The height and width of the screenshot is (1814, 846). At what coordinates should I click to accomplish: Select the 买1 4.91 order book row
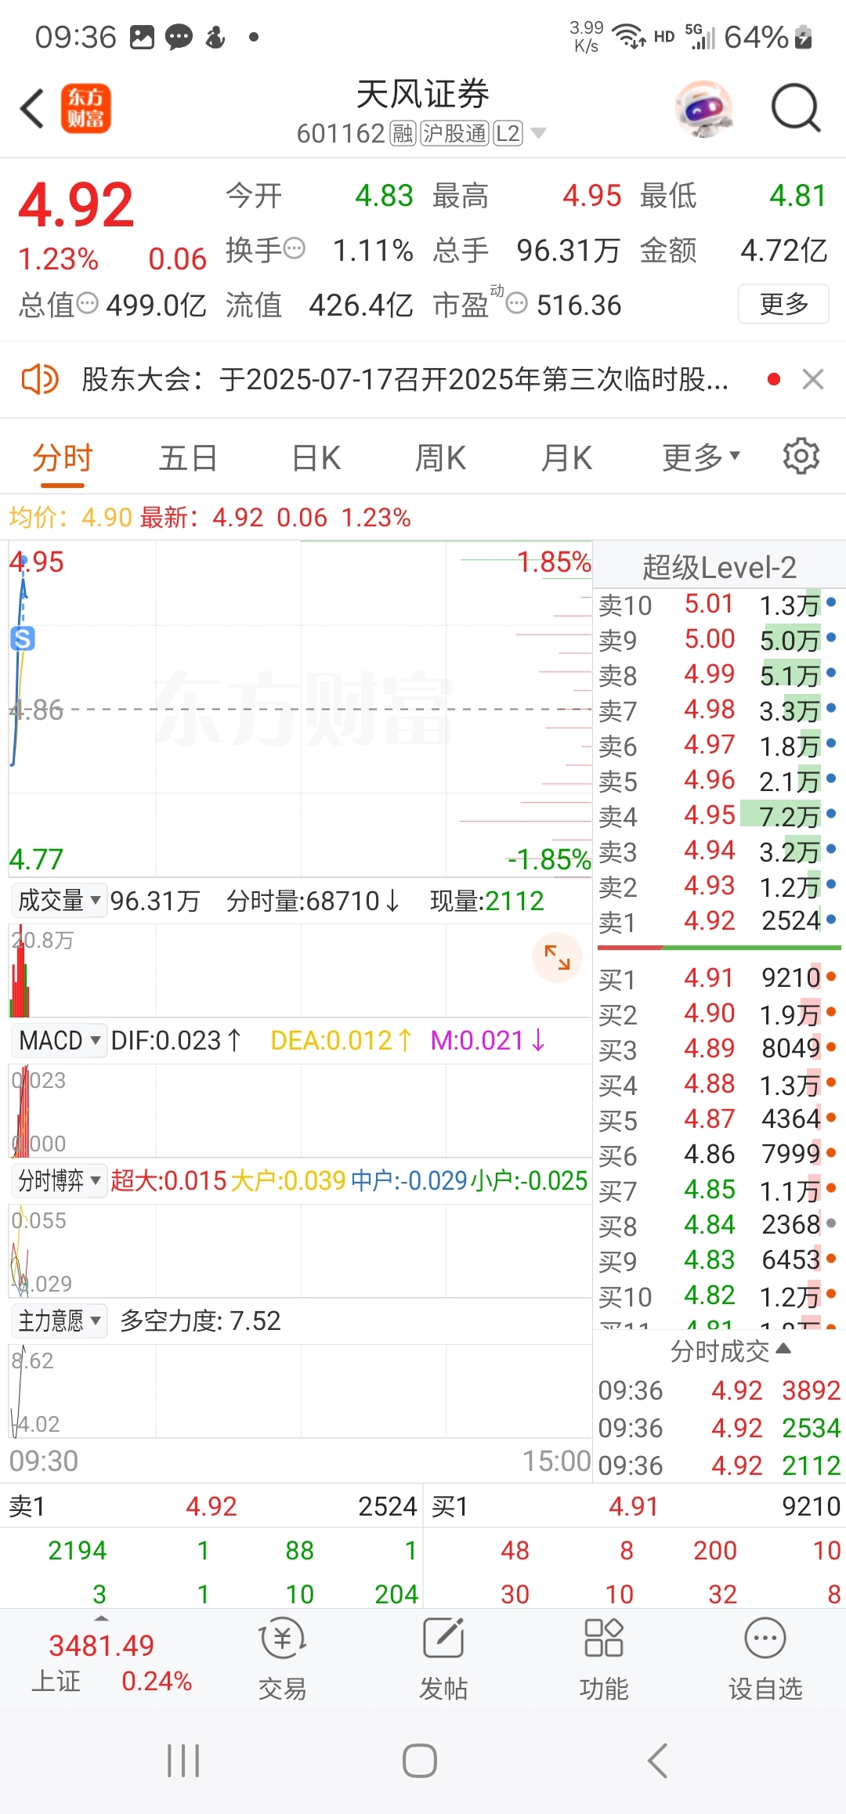[x=718, y=979]
